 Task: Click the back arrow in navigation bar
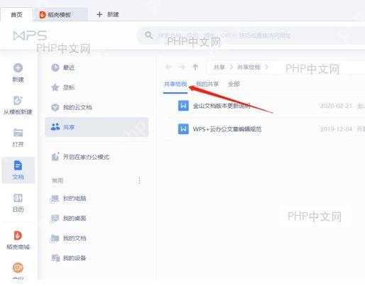coord(168,67)
